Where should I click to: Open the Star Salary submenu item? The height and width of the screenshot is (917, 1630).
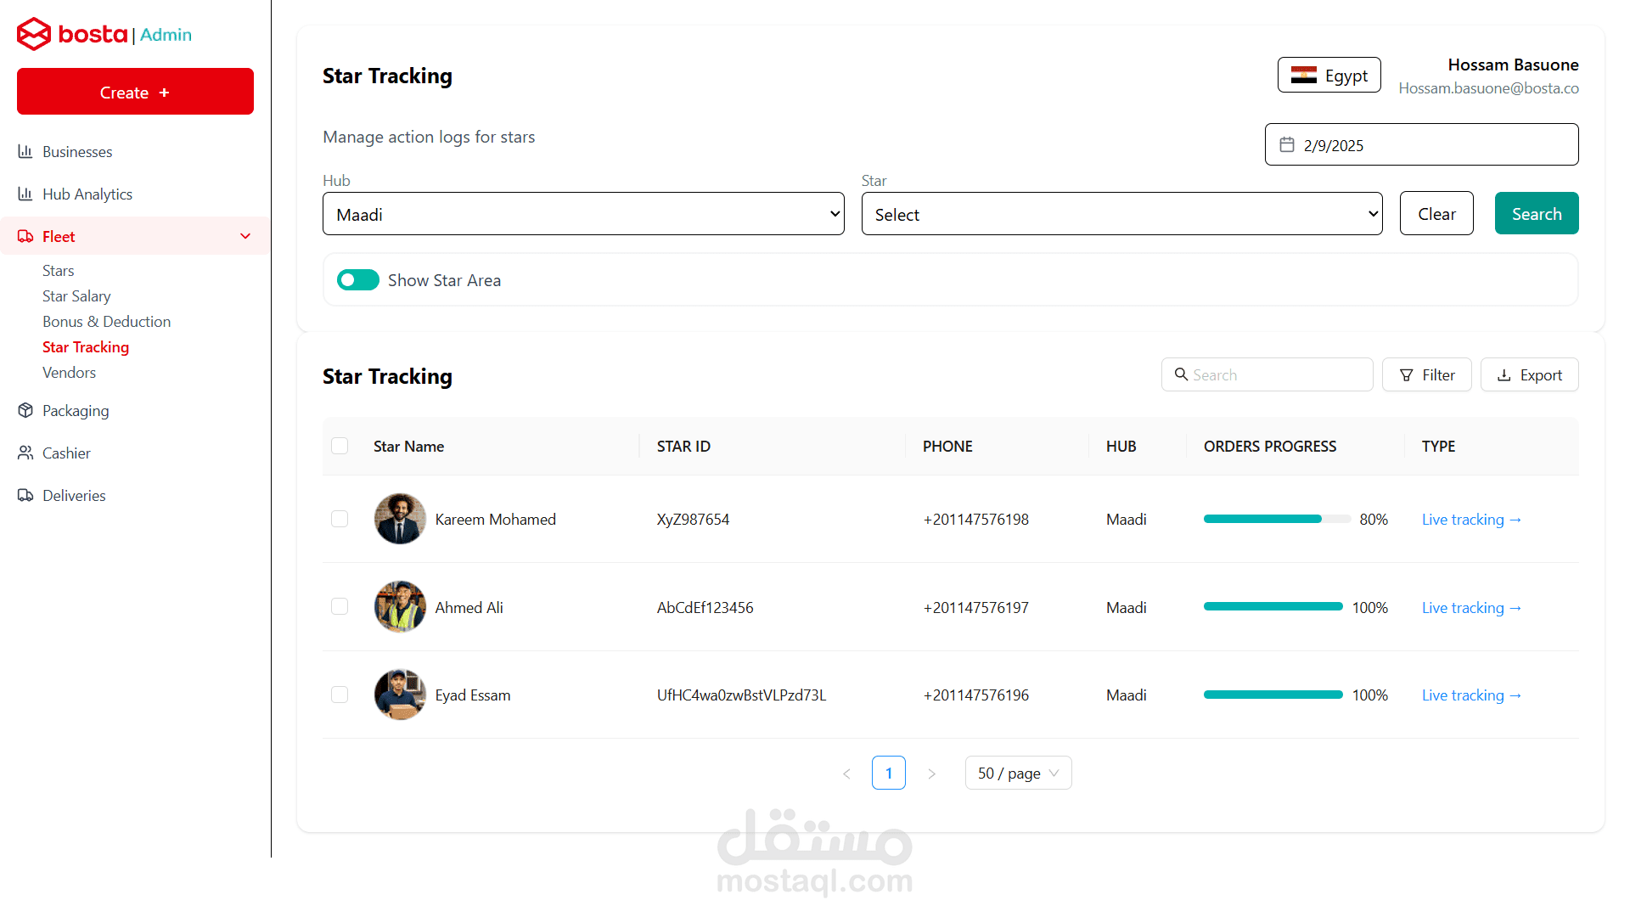(76, 295)
